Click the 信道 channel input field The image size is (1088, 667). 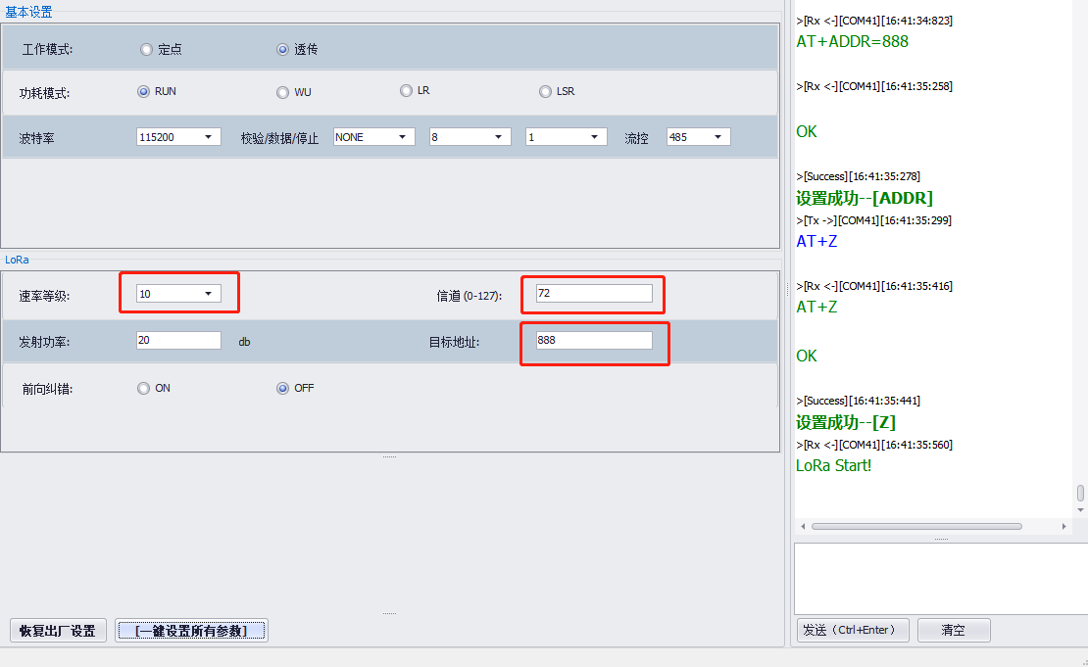[x=593, y=293]
